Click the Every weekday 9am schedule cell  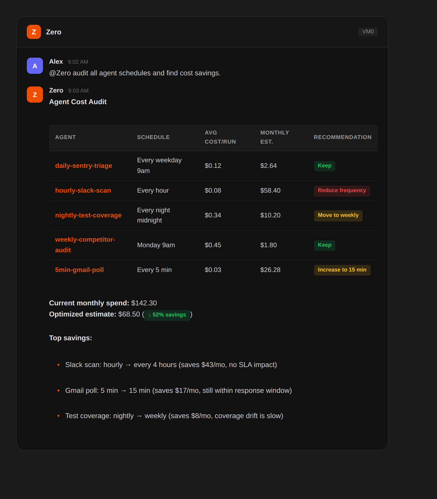click(x=159, y=166)
